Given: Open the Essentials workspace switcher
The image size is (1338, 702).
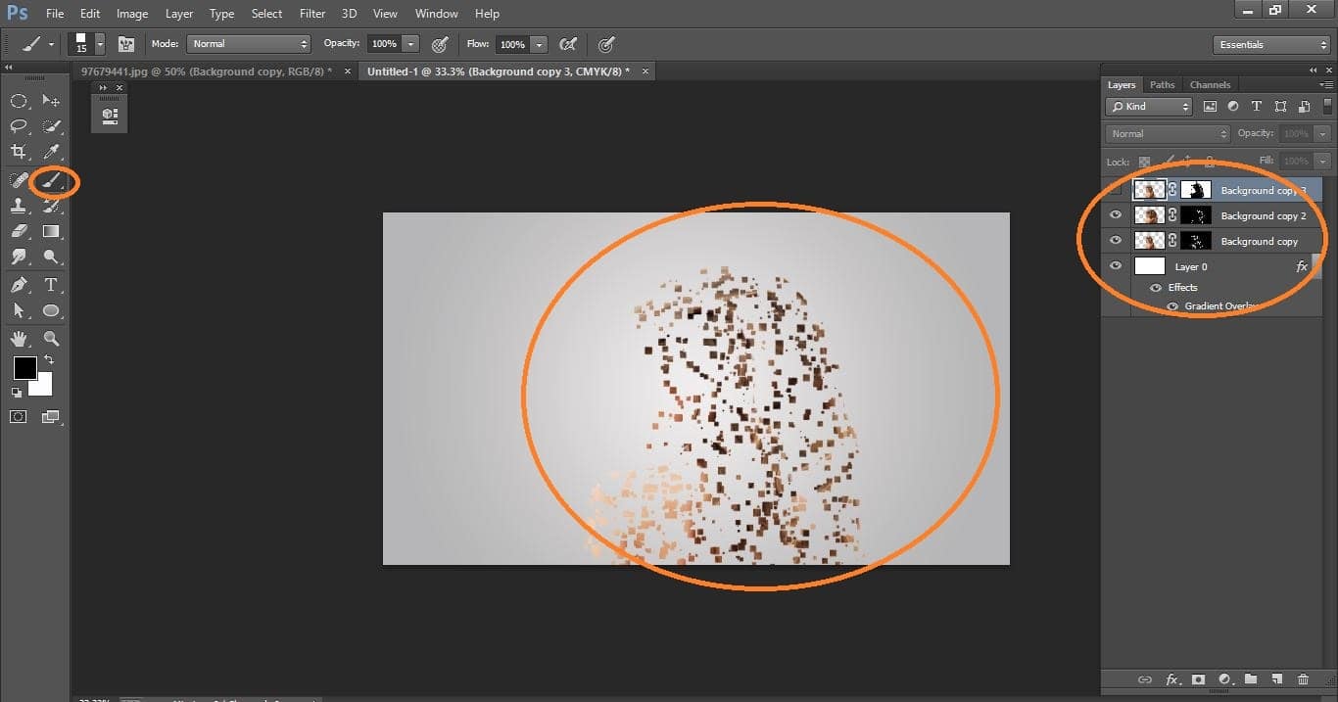Looking at the screenshot, I should tap(1270, 44).
